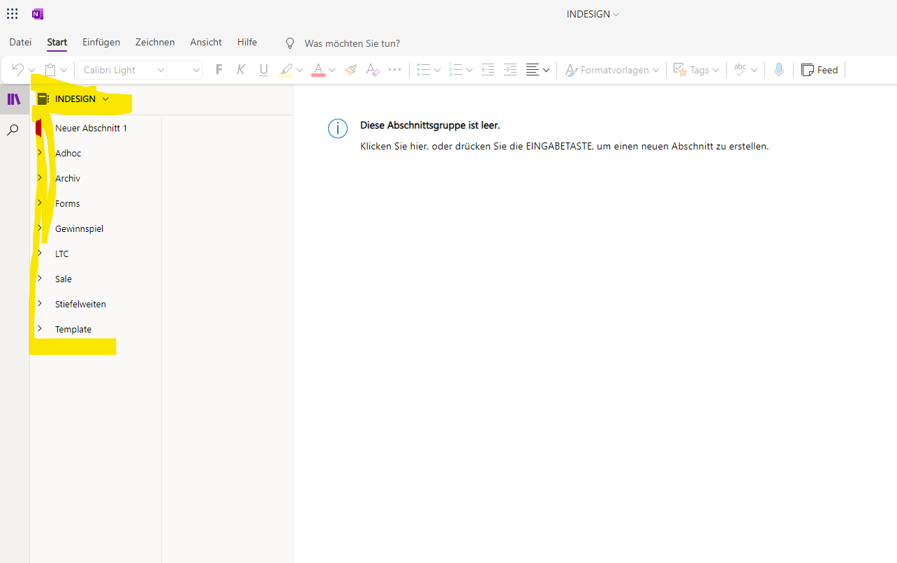Viewport: 897px width, 563px height.
Task: Expand the Adhoc section group chevron
Action: pyautogui.click(x=40, y=152)
